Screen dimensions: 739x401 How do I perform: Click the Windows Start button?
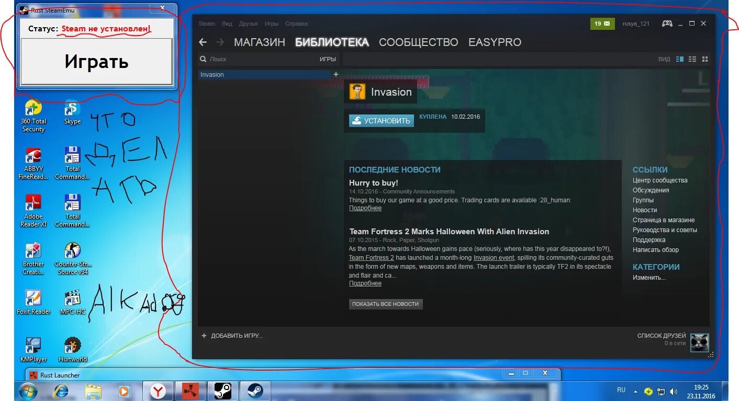(x=28, y=391)
